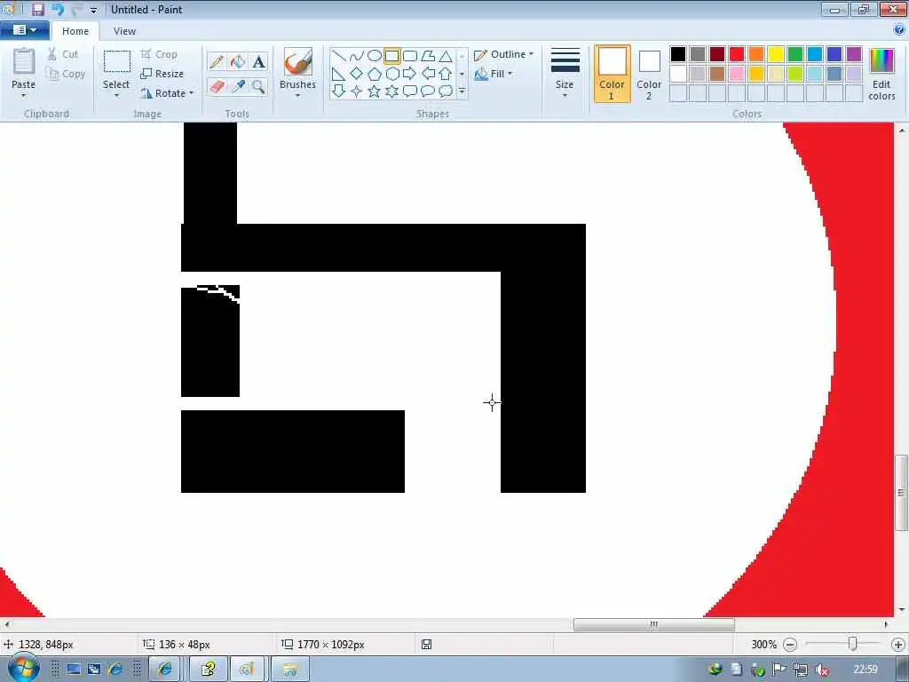Choose the Rectangle shape
The height and width of the screenshot is (682, 909).
click(x=391, y=56)
